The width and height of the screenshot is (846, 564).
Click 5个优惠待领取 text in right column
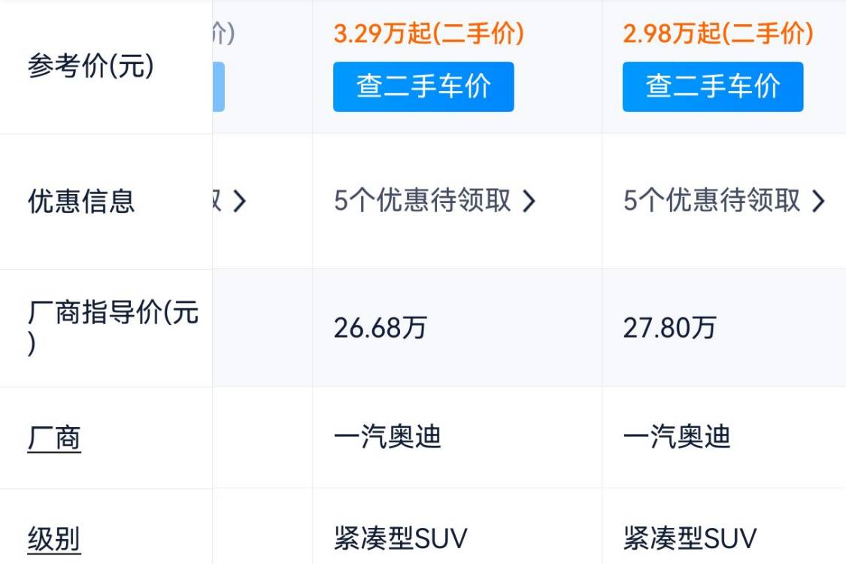(x=711, y=201)
